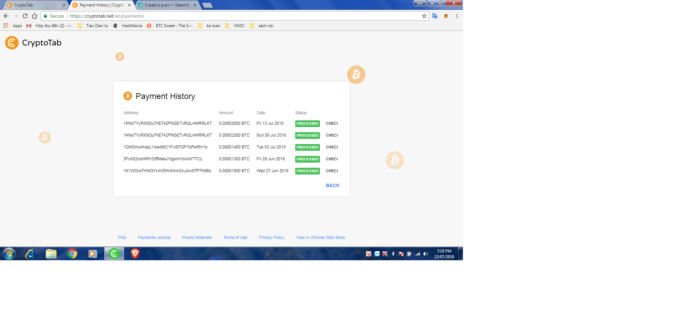The image size is (688, 326).
Task: Select address 3FcK82xdmRfVDtffMesJYigomYdvbWT7Cz
Action: [x=163, y=159]
